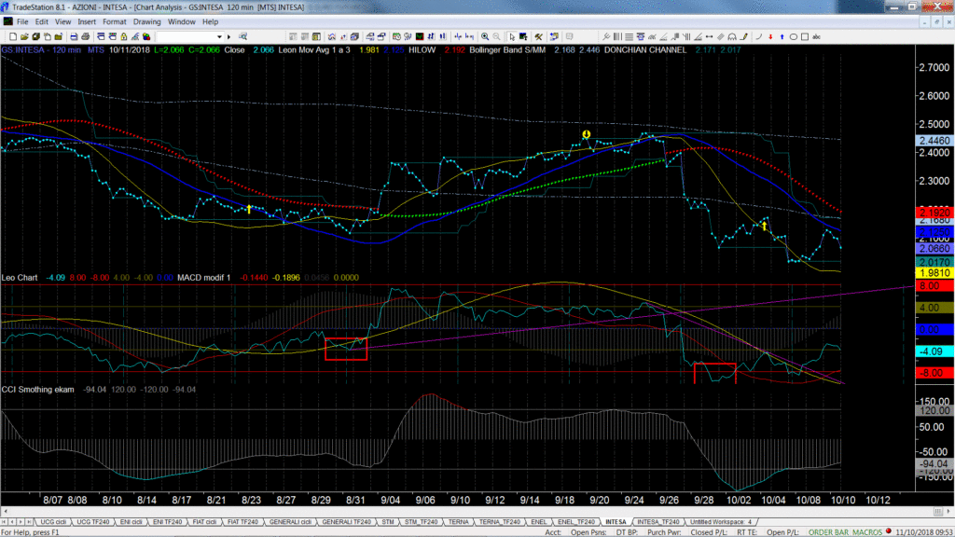
Task: Click the padlock icon in the toolbar
Action: click(124, 37)
